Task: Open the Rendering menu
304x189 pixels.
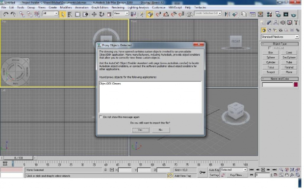Action: coord(118,7)
